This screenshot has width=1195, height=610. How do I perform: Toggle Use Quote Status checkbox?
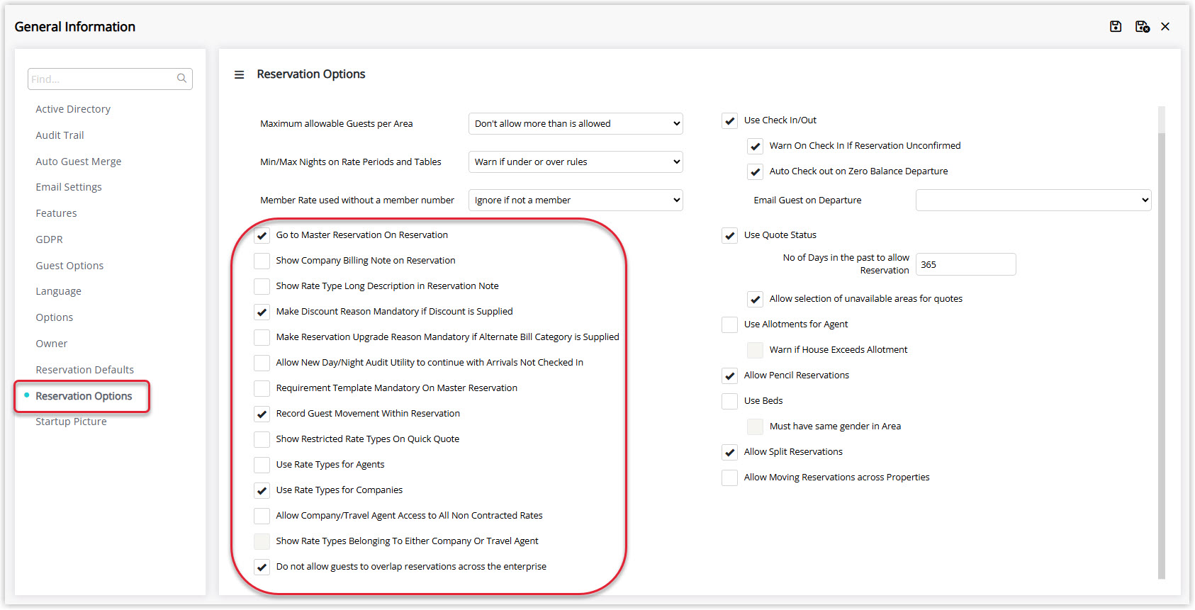[730, 235]
